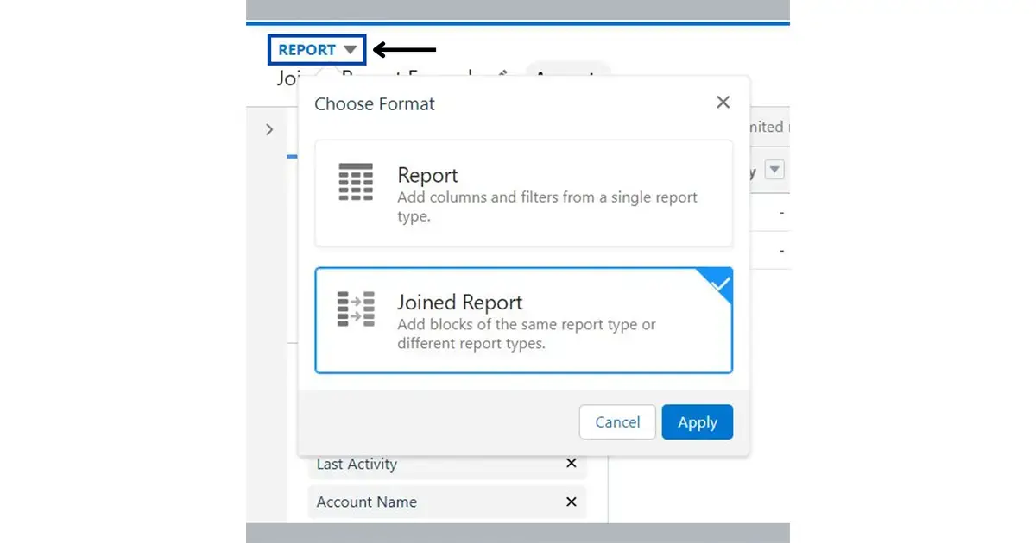Image resolution: width=1036 pixels, height=543 pixels.
Task: Expand the collapsed left sidebar chevron
Action: click(x=269, y=129)
